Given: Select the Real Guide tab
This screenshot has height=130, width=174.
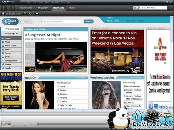Looking at the screenshot, I should coord(58,8).
